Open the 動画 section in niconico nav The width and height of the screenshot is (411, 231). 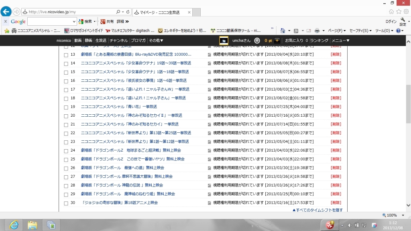pos(78,41)
